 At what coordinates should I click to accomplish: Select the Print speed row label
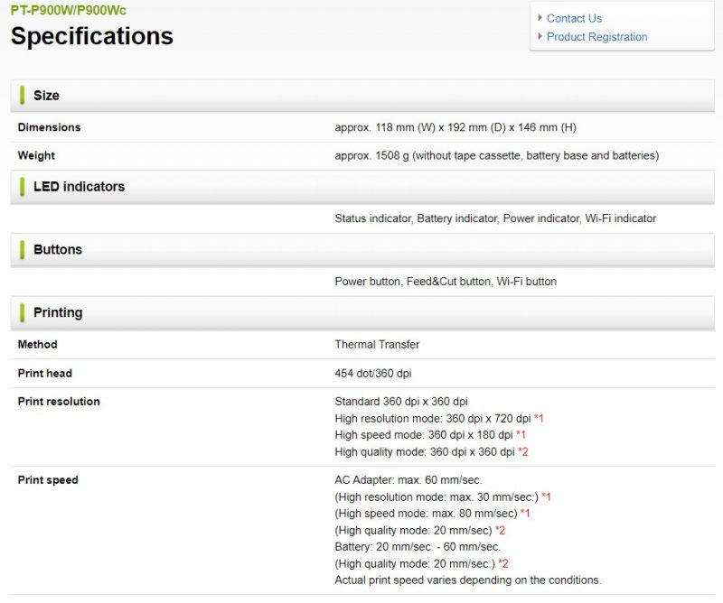(x=48, y=480)
